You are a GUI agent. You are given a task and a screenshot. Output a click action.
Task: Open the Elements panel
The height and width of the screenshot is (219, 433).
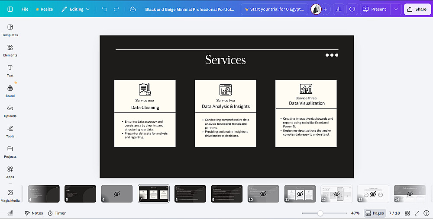coord(10,51)
